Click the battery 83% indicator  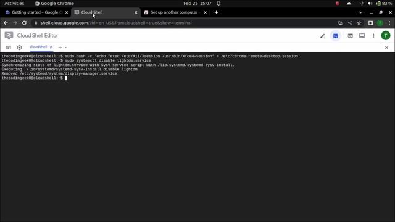pyautogui.click(x=384, y=4)
